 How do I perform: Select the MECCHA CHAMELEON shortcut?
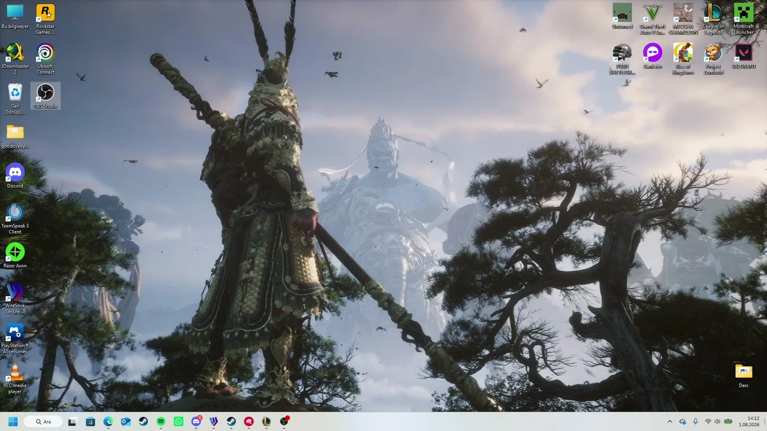tap(683, 19)
